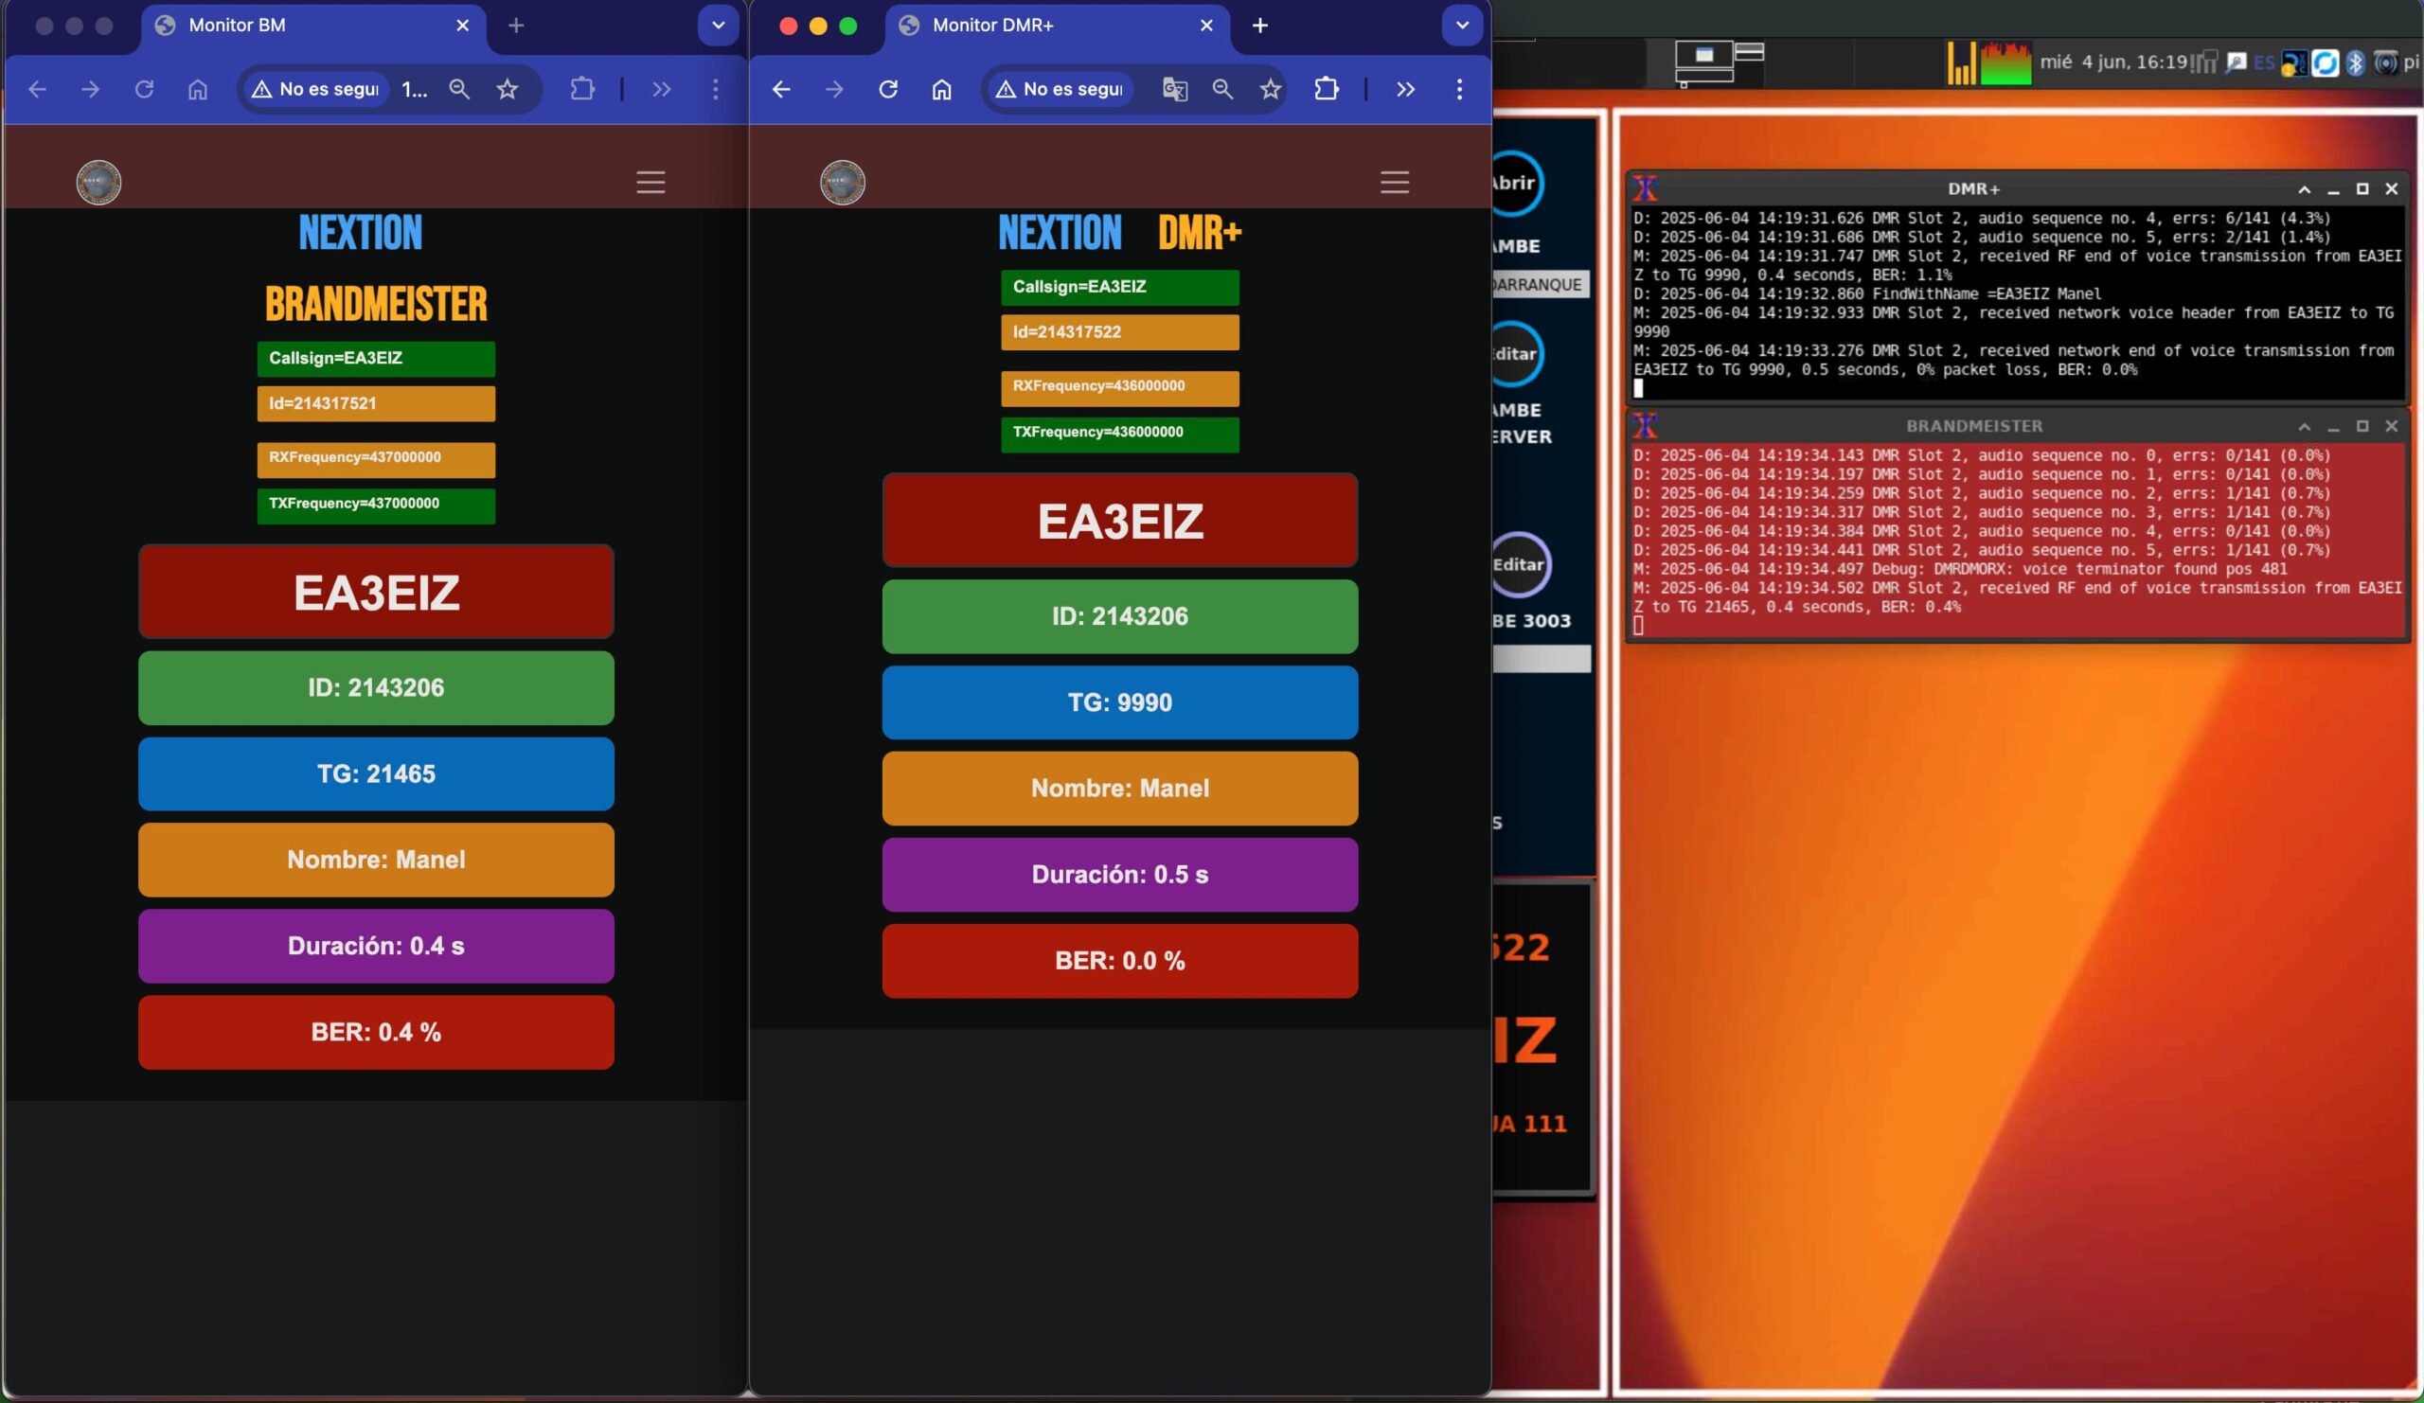This screenshot has height=1403, width=2424.
Task: Roll up the BRANDMEISTER terminal window
Action: point(2304,426)
